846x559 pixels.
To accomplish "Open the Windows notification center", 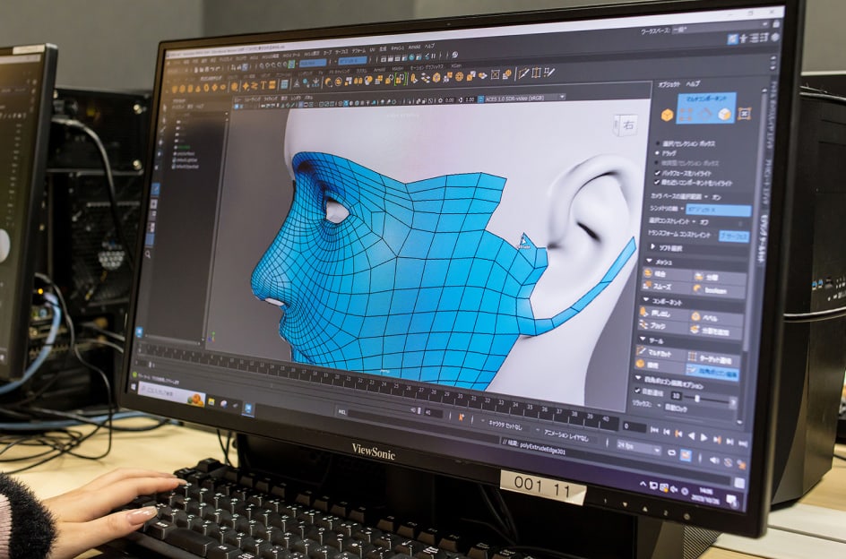I will (x=732, y=500).
